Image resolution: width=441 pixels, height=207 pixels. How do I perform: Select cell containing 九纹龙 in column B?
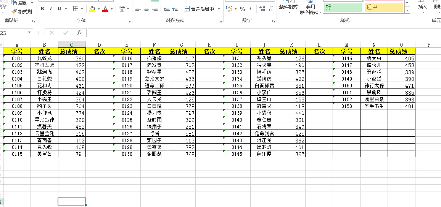click(x=44, y=58)
